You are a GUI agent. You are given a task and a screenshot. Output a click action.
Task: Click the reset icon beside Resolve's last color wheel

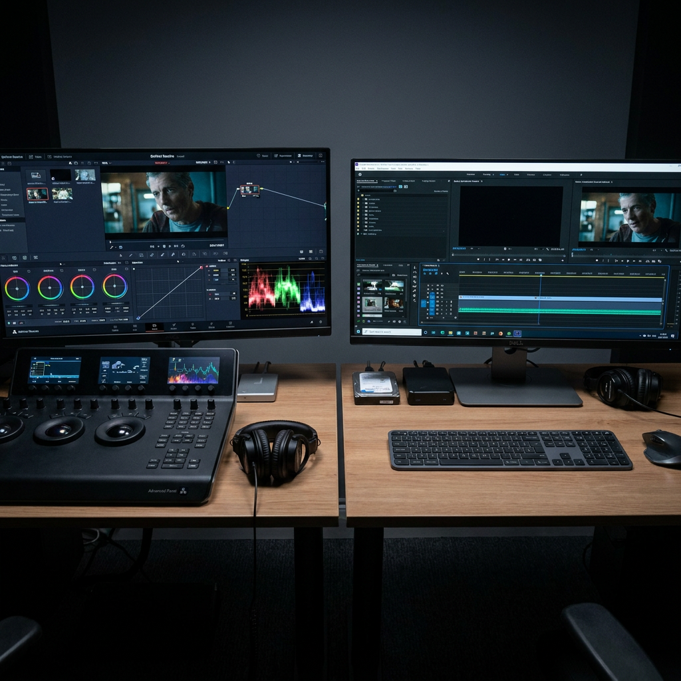[x=126, y=269]
